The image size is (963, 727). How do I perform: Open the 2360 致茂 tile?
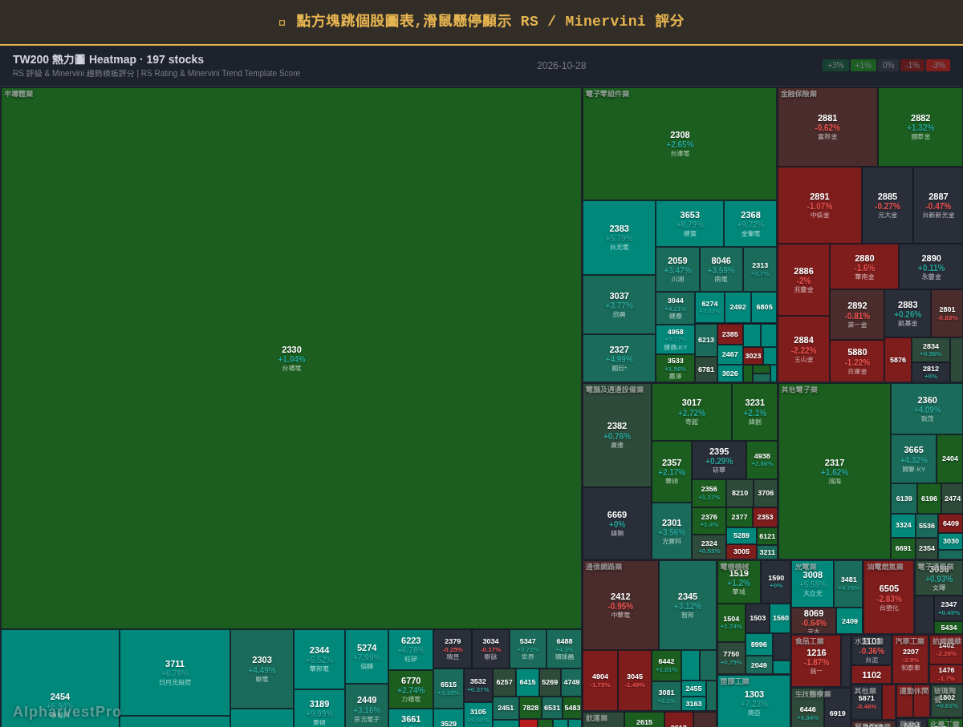927,409
